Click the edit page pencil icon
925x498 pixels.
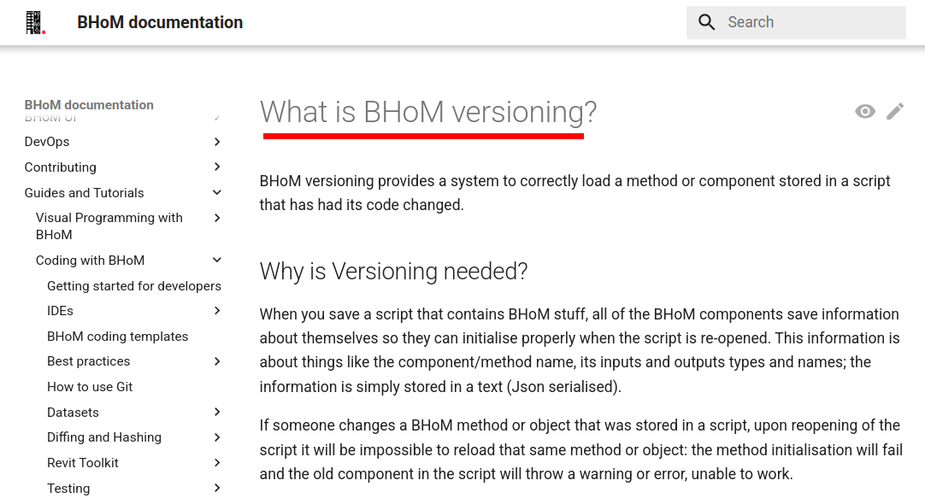point(895,111)
